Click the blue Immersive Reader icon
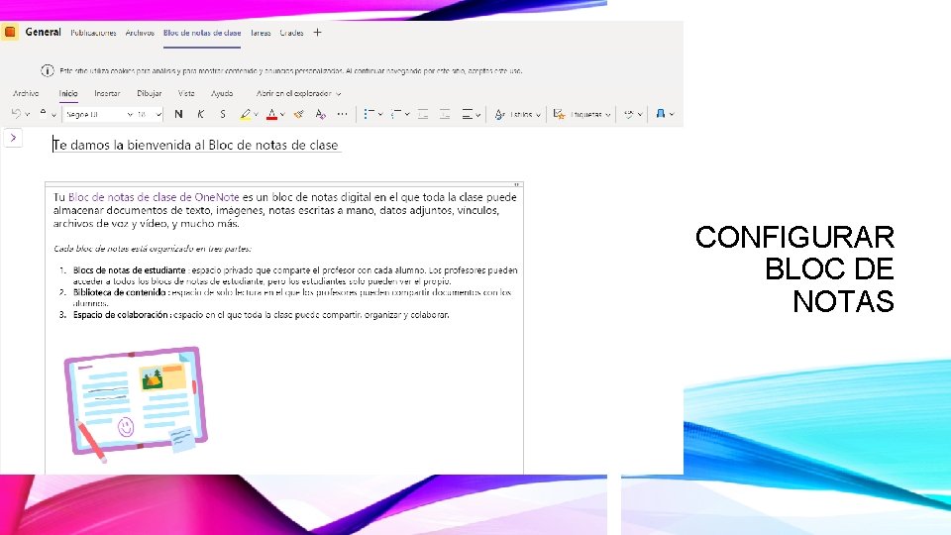The image size is (951, 535). click(x=661, y=114)
